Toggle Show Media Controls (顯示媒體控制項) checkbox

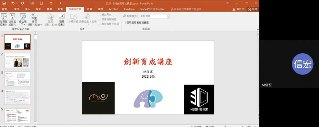pyautogui.click(x=99, y=24)
